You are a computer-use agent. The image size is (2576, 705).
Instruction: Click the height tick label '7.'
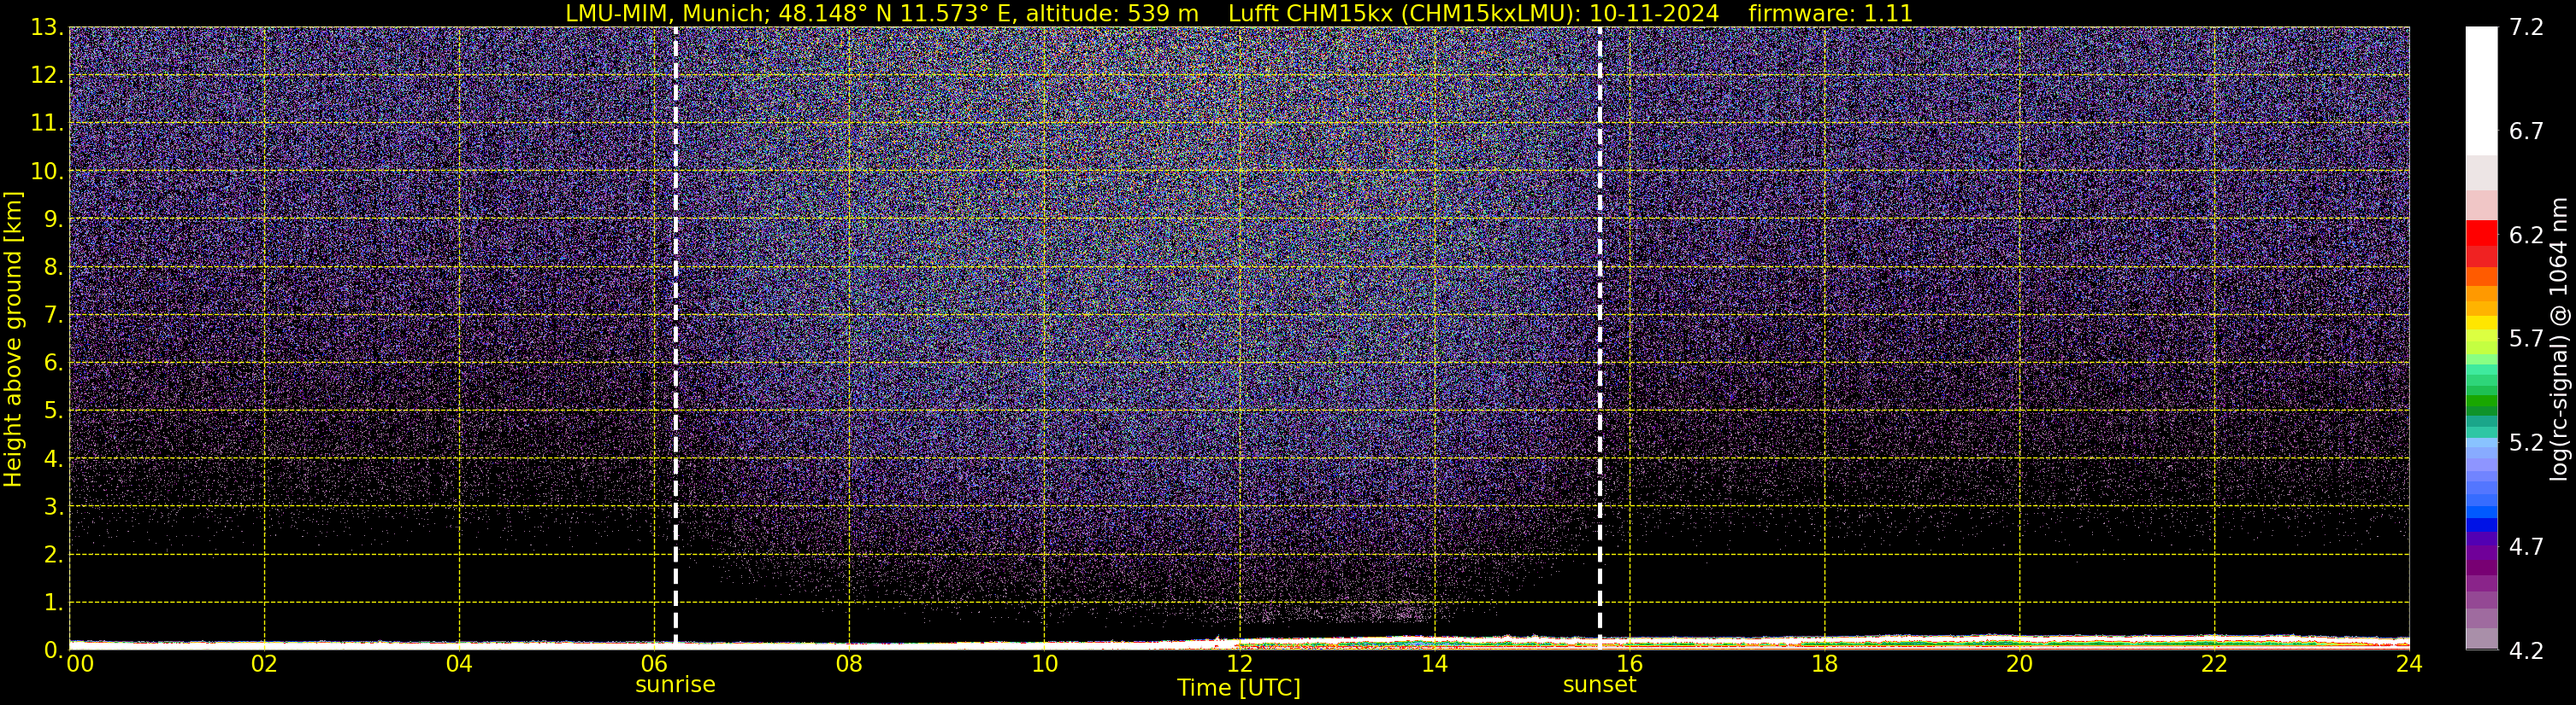pyautogui.click(x=53, y=316)
